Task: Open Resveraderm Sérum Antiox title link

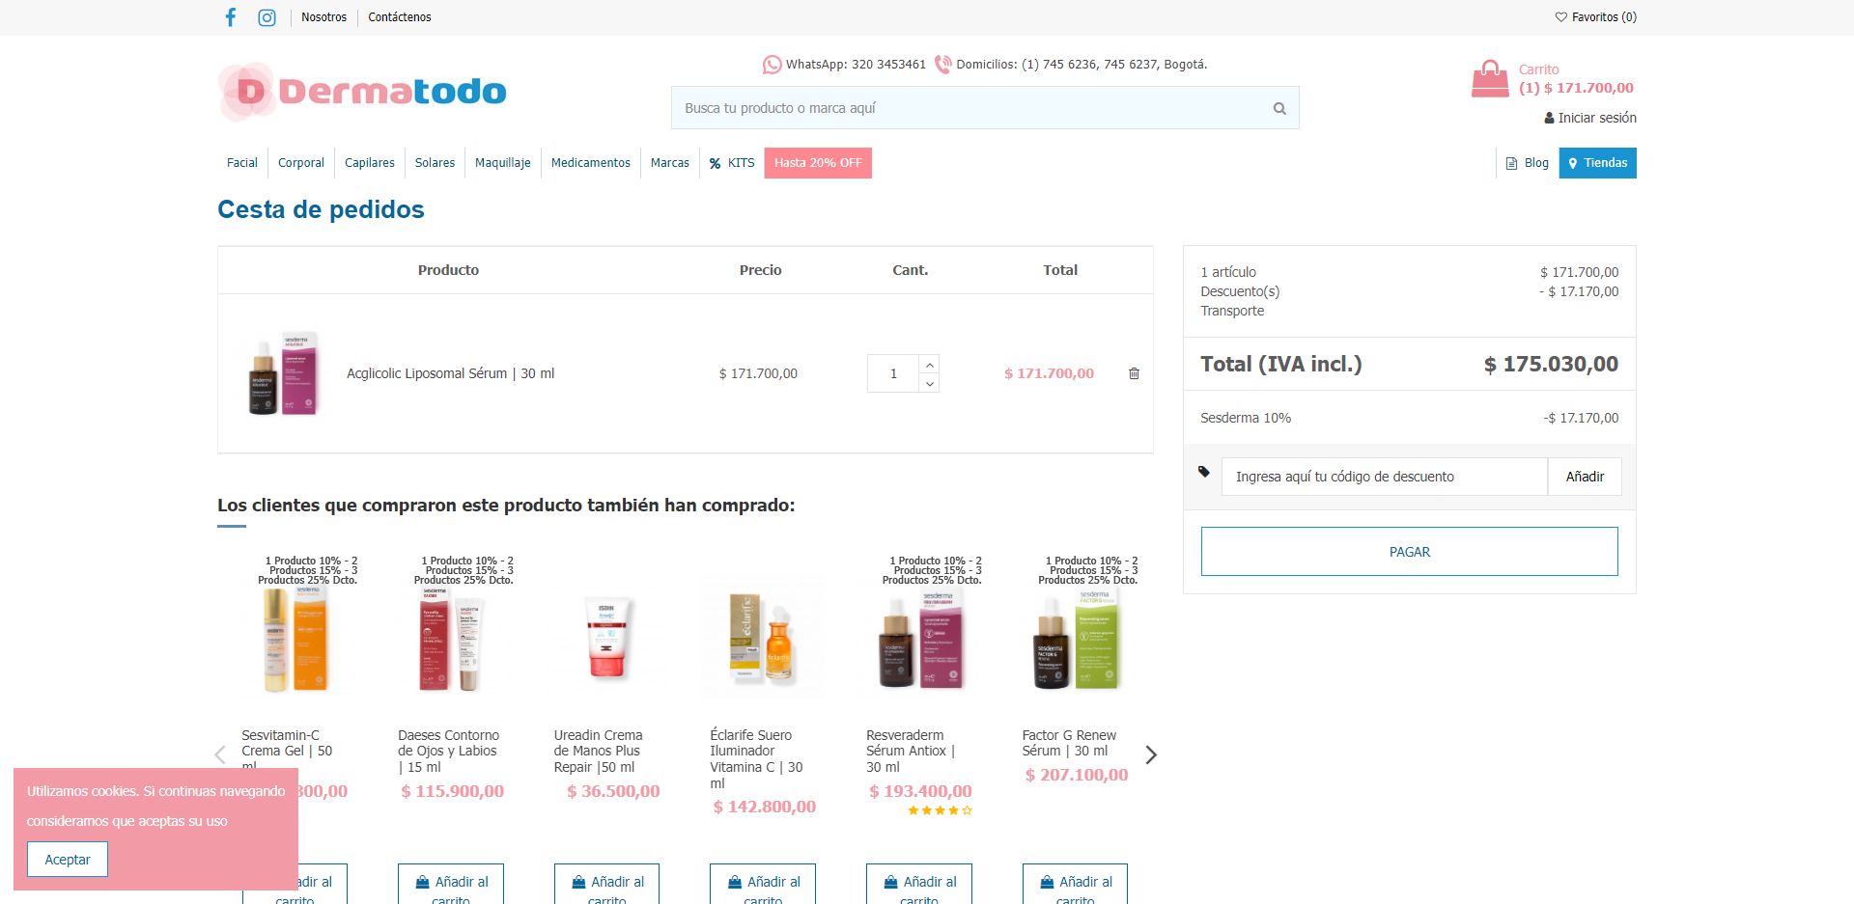Action: click(x=911, y=751)
